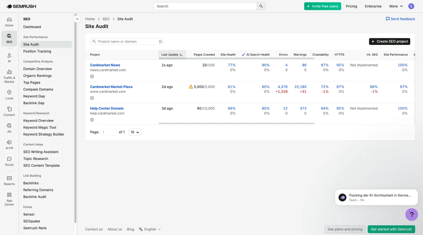Screen dimensions: 423x235
Task: Click the Home breadcrumb link
Action: tap(90, 19)
